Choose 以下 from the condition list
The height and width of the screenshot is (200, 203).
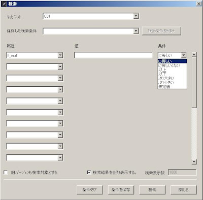(172, 74)
